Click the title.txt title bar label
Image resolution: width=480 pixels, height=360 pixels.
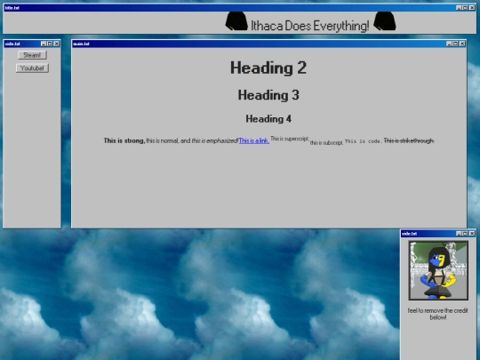click(x=12, y=8)
